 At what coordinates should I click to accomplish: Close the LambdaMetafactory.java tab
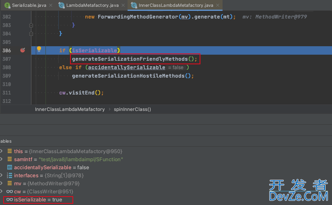click(123, 5)
